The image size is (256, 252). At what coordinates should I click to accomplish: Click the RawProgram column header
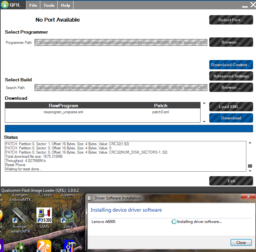coord(63,106)
